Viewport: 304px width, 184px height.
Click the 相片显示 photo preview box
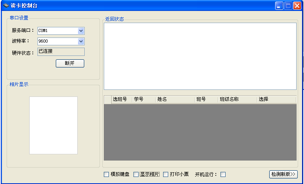coord(53,125)
